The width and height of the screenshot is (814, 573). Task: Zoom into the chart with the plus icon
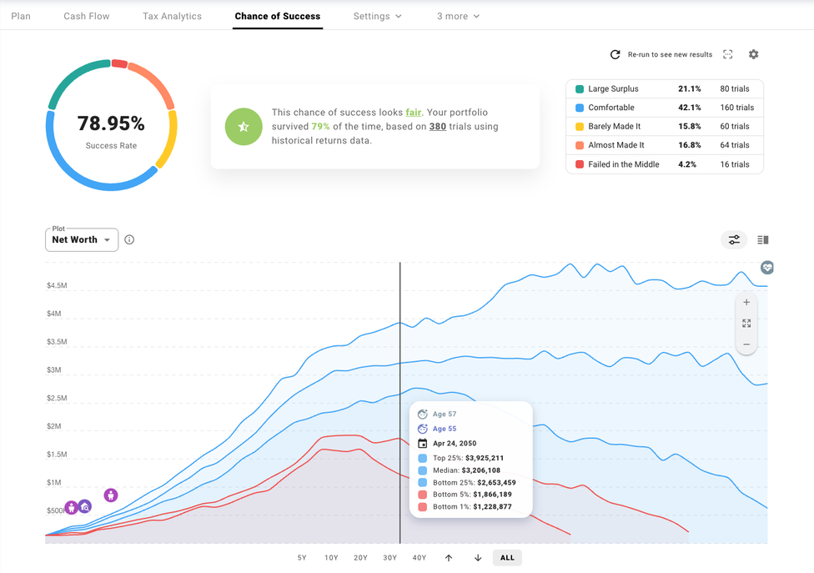(x=746, y=302)
